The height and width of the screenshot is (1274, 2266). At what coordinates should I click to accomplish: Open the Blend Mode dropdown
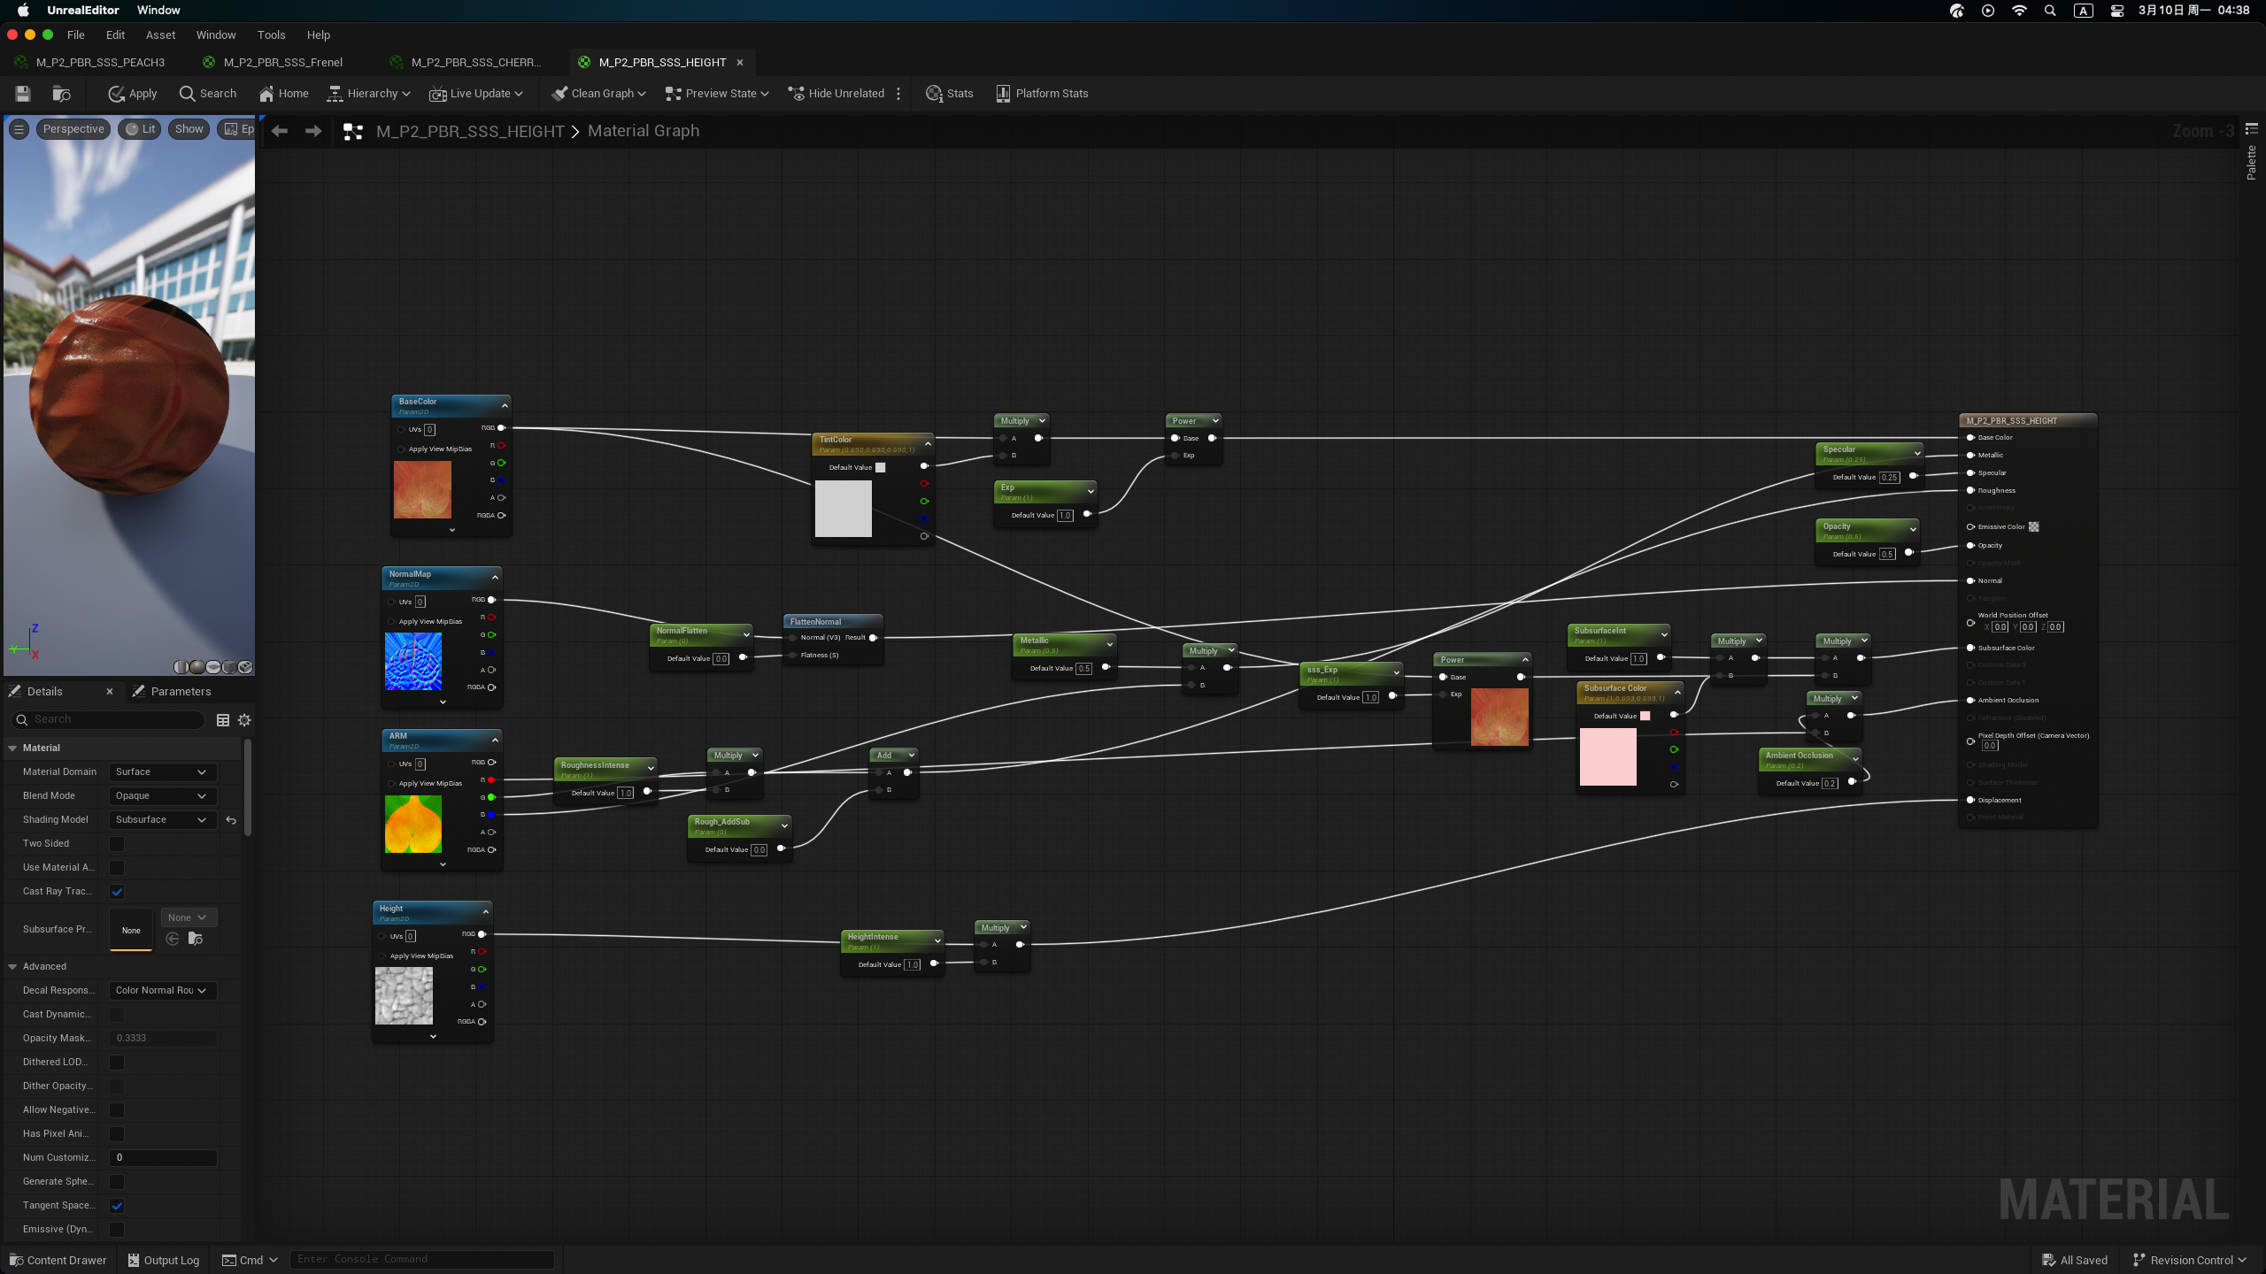(161, 796)
